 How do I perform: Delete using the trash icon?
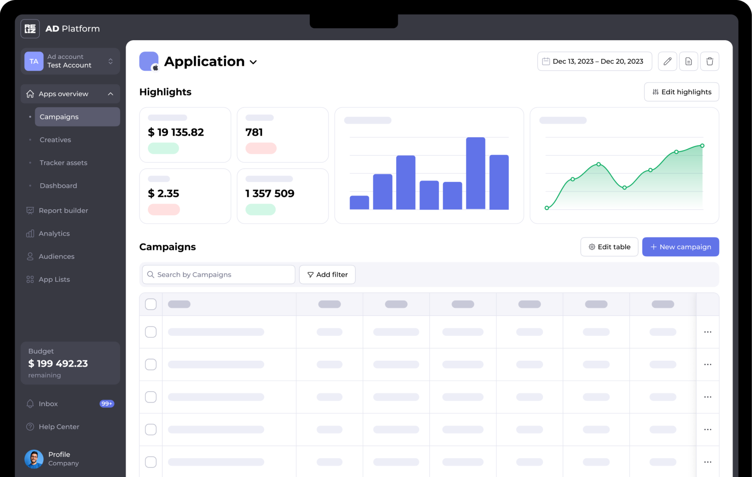pyautogui.click(x=710, y=61)
